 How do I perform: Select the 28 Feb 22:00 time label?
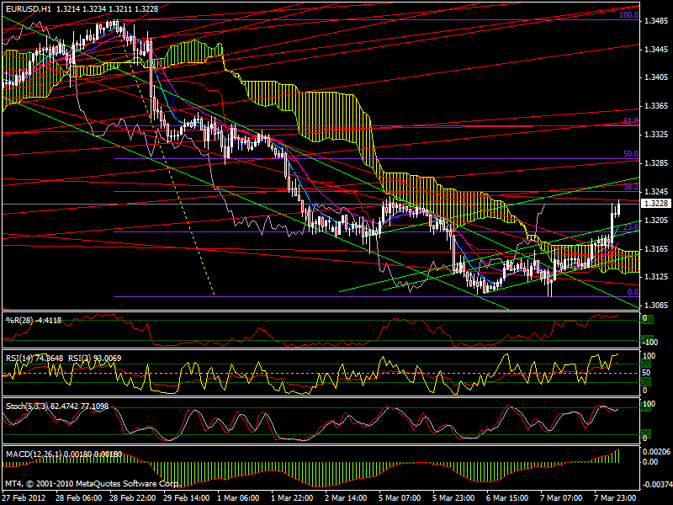[x=133, y=498]
